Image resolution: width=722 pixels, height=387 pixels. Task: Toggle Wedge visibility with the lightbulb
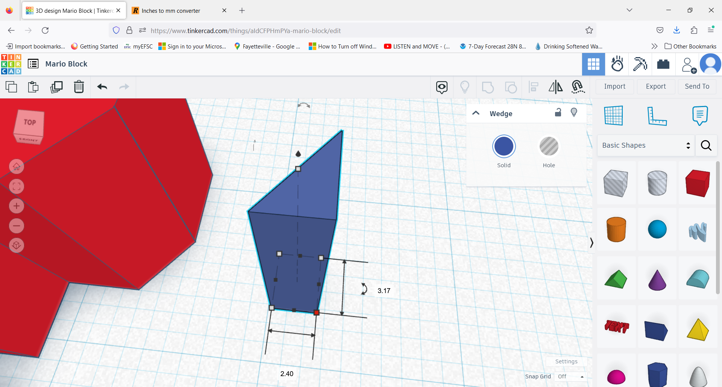click(x=574, y=112)
